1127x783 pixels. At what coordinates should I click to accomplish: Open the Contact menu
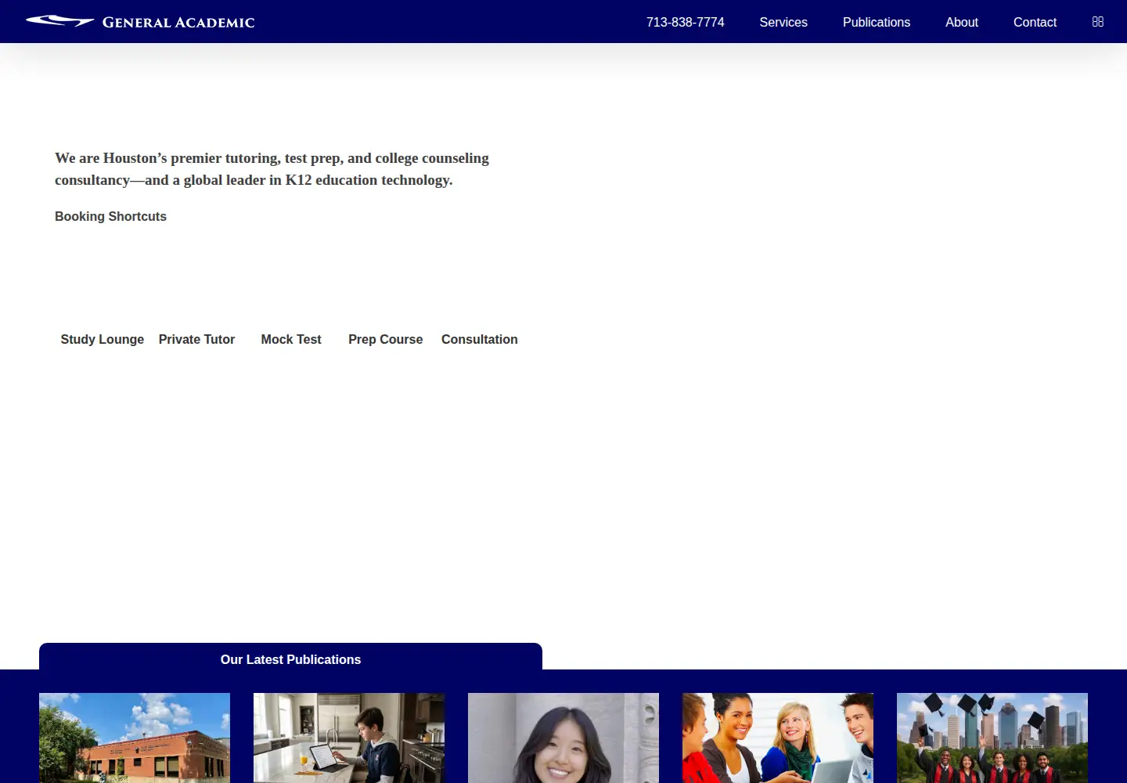1035,22
